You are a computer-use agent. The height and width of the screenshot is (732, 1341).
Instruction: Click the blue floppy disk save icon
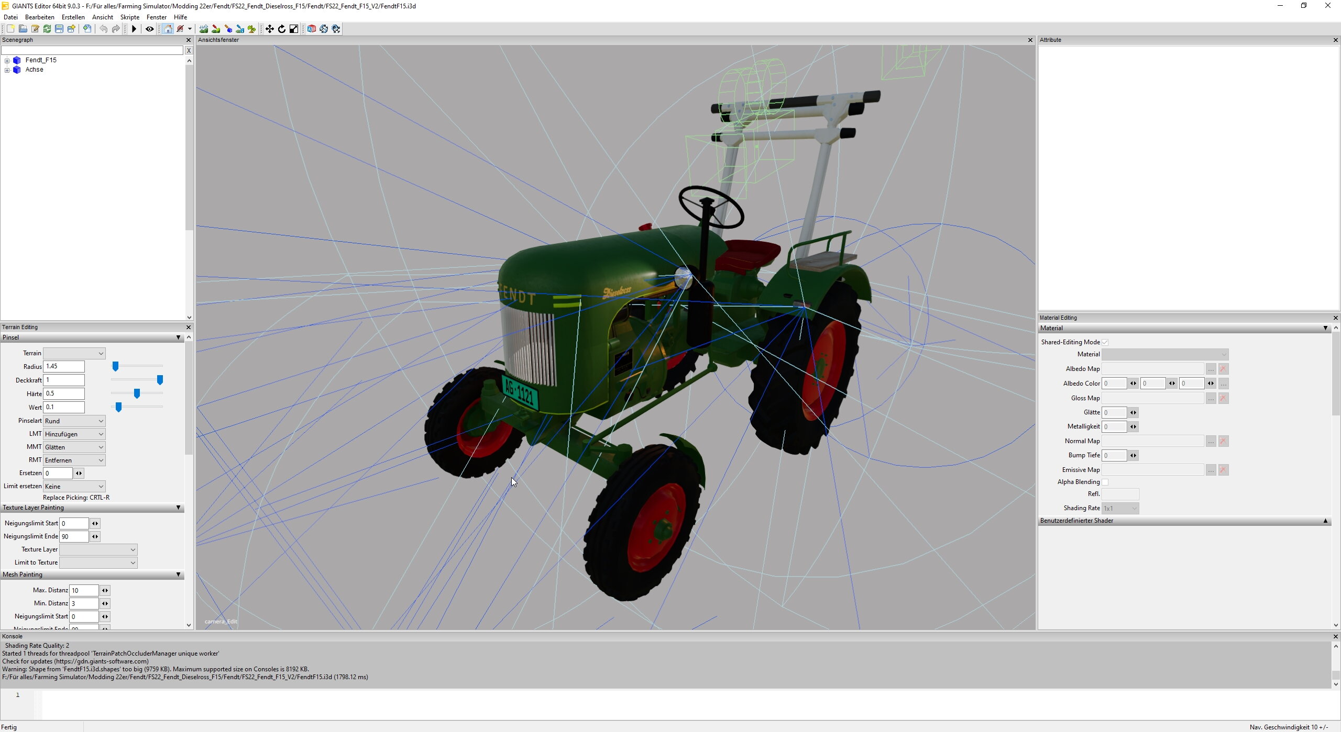(x=59, y=29)
